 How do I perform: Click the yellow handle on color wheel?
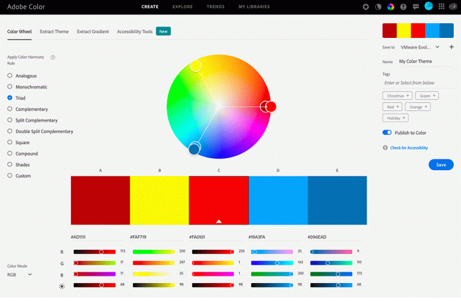click(195, 66)
